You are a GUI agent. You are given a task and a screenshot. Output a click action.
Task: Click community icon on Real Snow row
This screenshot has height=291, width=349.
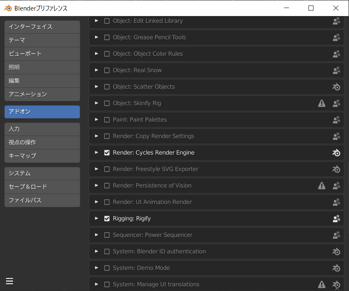pos(336,70)
